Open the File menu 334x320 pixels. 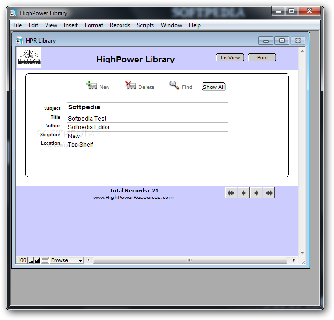coord(17,25)
